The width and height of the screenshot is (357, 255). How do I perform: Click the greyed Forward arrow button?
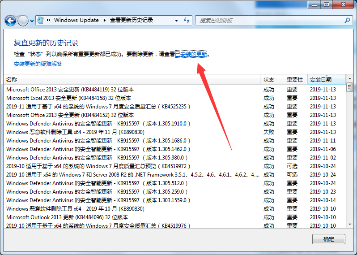[23, 21]
